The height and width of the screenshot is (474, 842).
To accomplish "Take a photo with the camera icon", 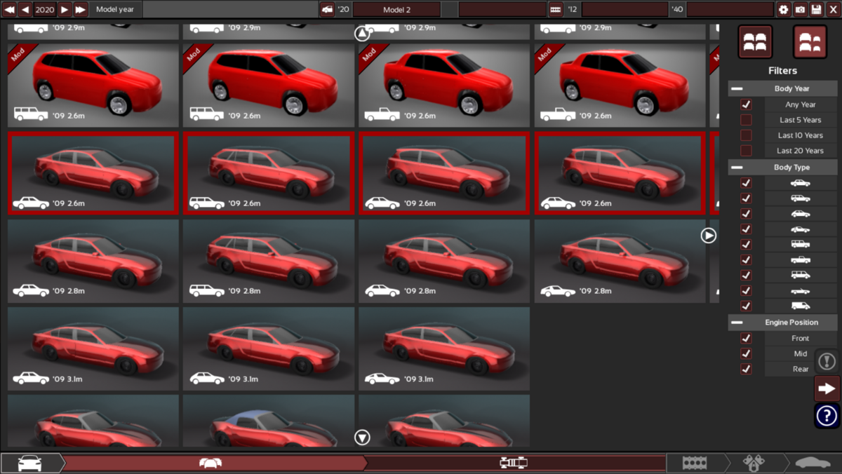I will tap(800, 9).
